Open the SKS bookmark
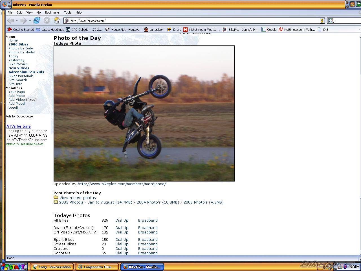The height and width of the screenshot is (271, 361). point(323,29)
